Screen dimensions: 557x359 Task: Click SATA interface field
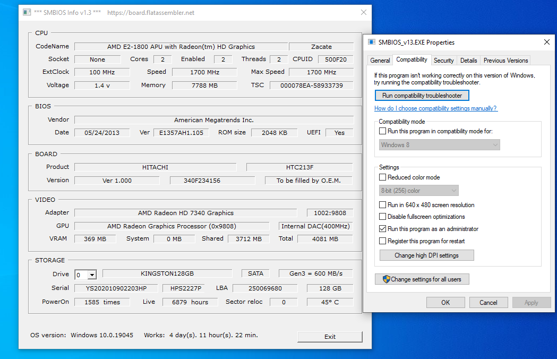tap(255, 273)
